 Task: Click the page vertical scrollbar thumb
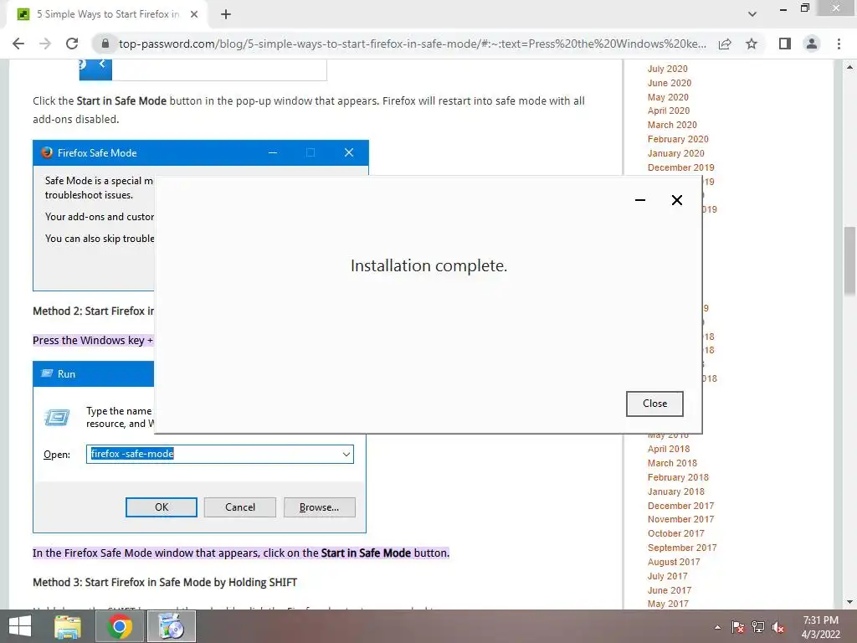click(849, 262)
